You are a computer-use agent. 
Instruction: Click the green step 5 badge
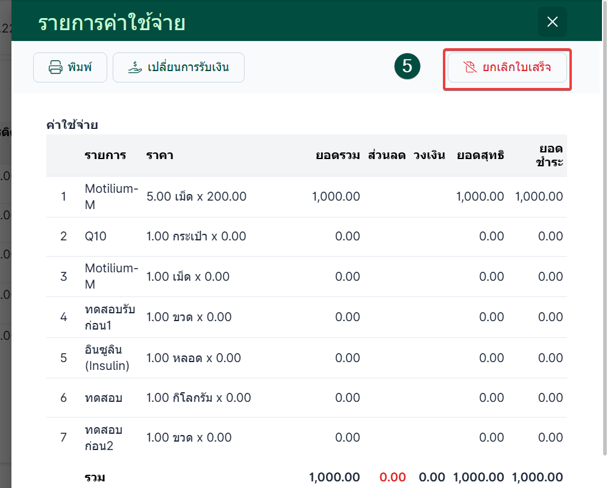pyautogui.click(x=407, y=66)
